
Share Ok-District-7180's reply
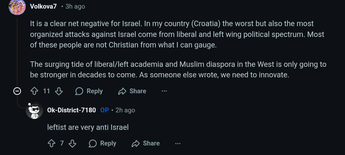146,144
